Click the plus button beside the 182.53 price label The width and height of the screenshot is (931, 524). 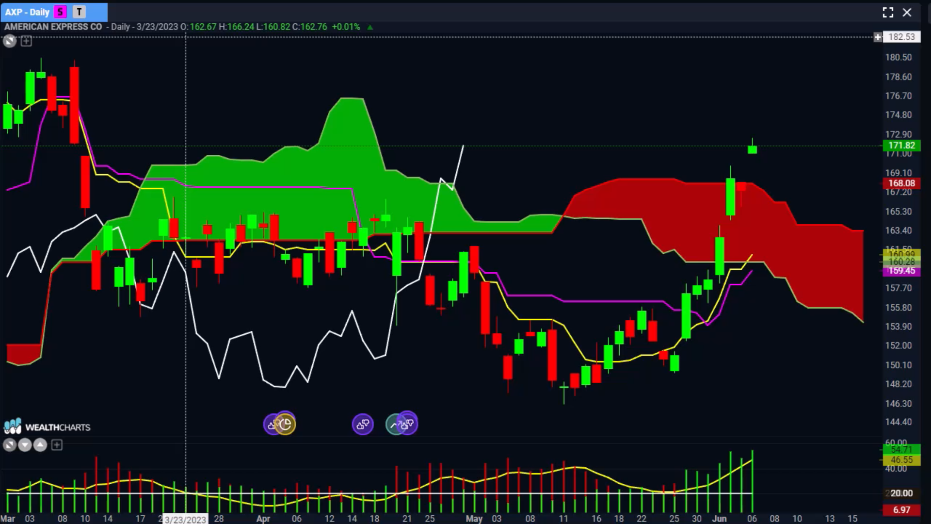tap(878, 37)
